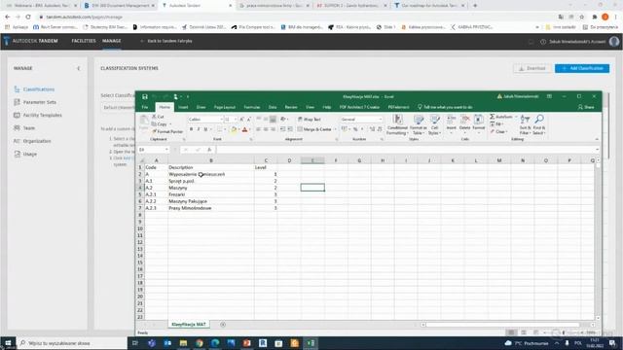Open the Facilities tab in Tandem
Image resolution: width=623 pixels, height=350 pixels.
[84, 41]
